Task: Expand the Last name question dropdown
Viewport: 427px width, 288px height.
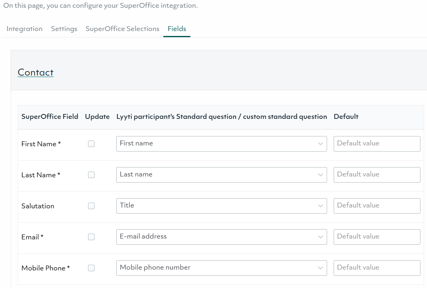Action: tap(221, 175)
